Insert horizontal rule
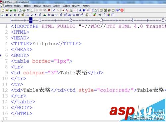 click(53, 15)
